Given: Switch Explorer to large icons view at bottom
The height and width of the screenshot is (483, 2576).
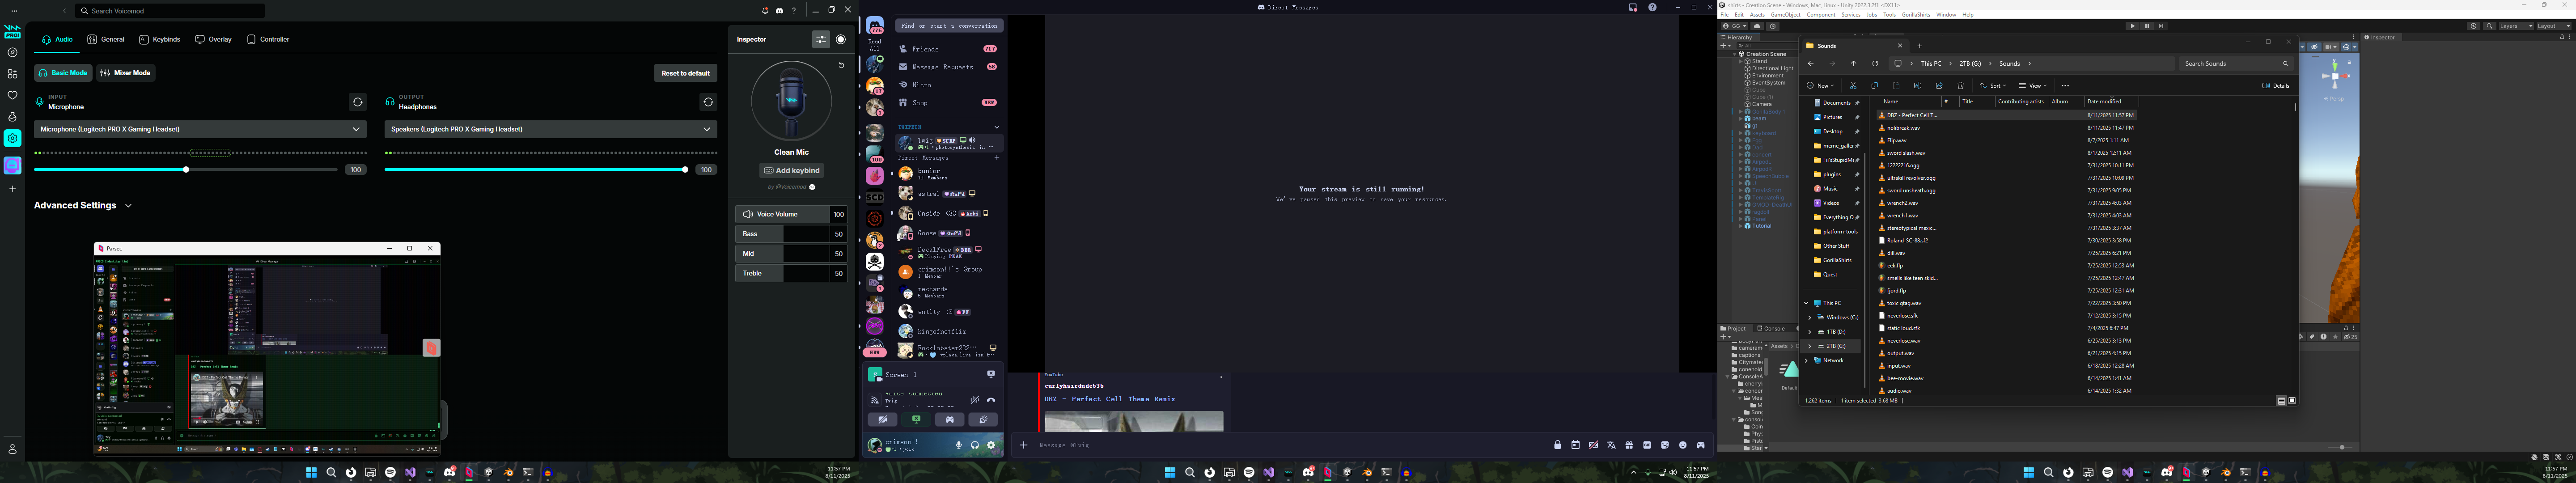Looking at the screenshot, I should coord(2292,401).
